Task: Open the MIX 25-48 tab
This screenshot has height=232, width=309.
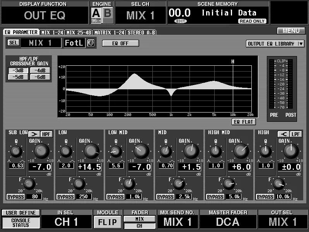Action: [x=79, y=32]
